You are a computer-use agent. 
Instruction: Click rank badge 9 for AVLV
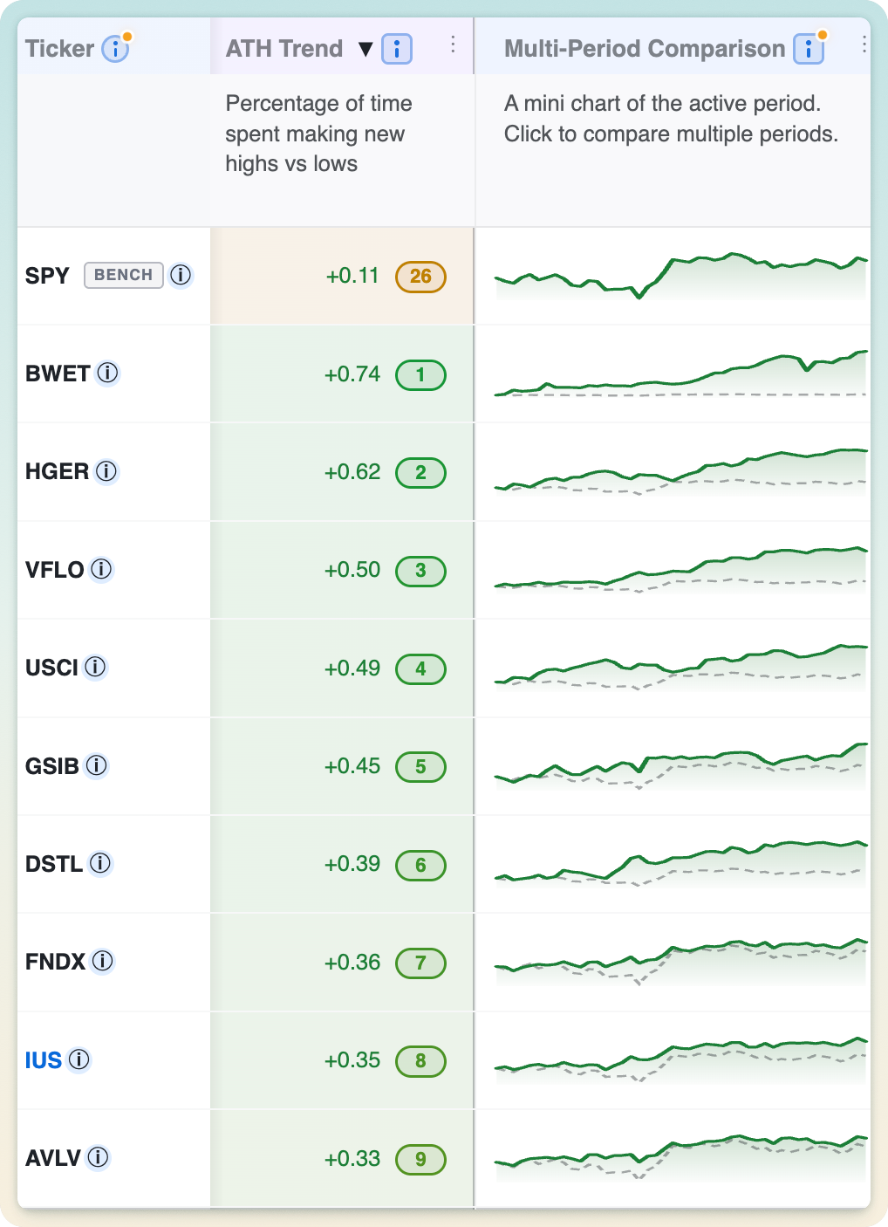tap(421, 1160)
